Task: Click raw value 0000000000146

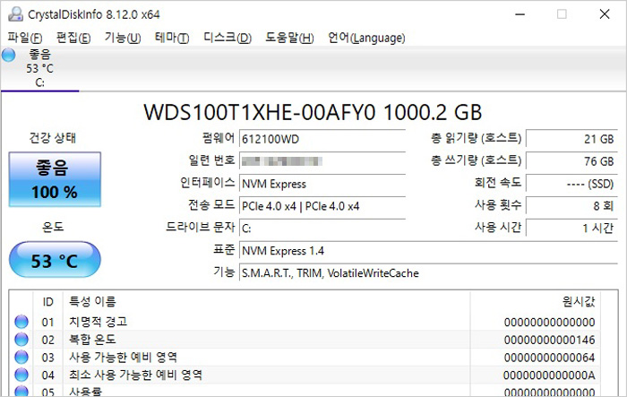Action: point(549,340)
